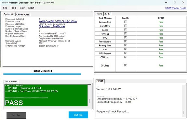Disable the CPUFreq test checkbox
The height and width of the screenshot is (120, 187).
[x=125, y=65]
